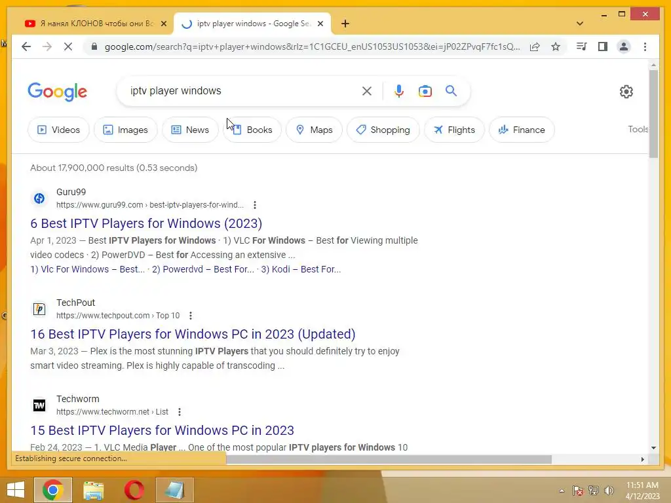671x503 pixels.
Task: Close the YouTube tab
Action: [163, 24]
